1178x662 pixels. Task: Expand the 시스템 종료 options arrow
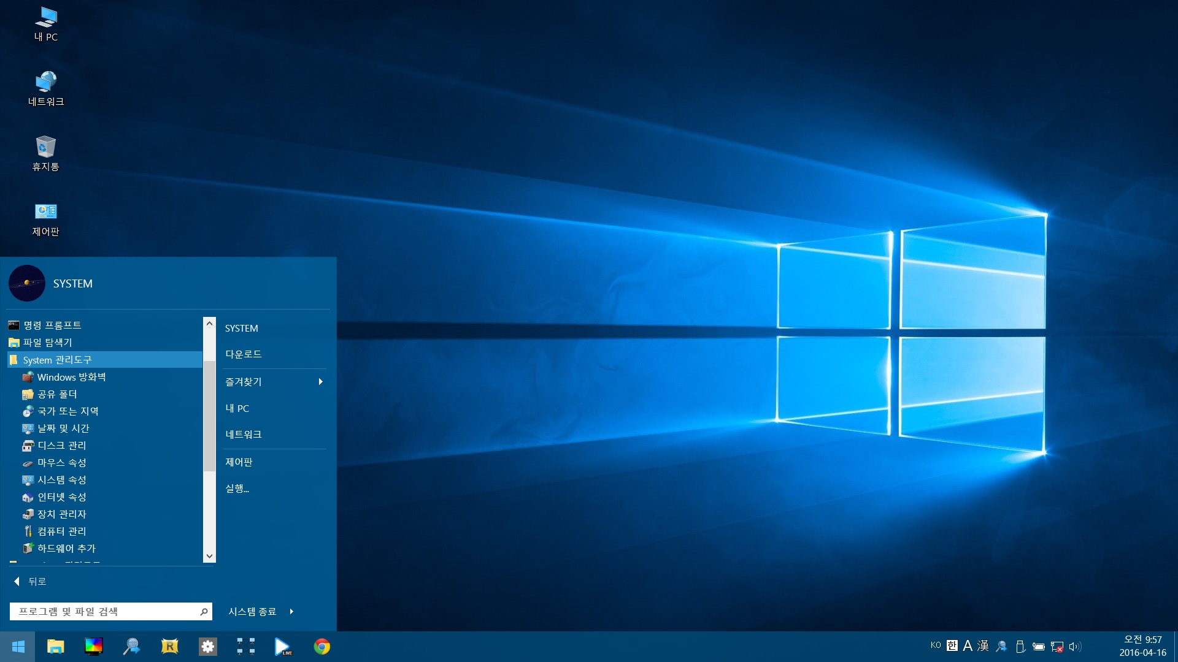291,611
